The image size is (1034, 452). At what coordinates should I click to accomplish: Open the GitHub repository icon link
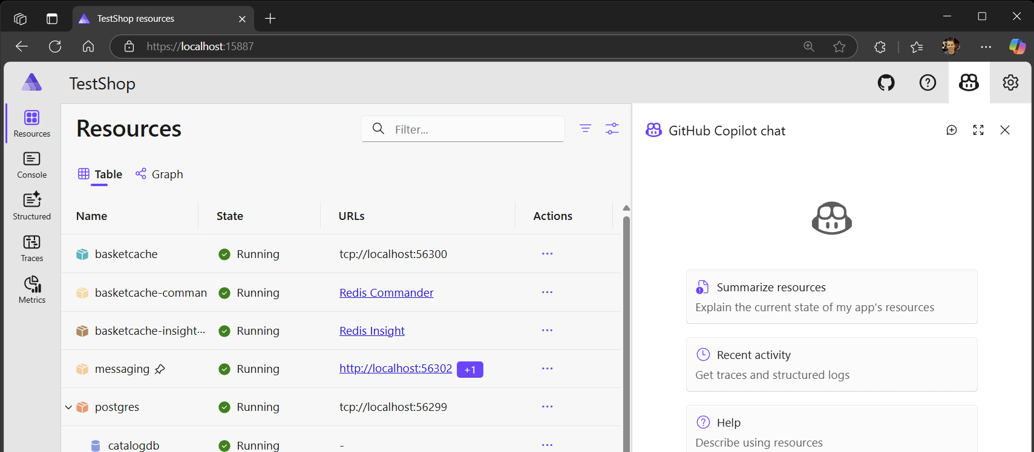[886, 83]
